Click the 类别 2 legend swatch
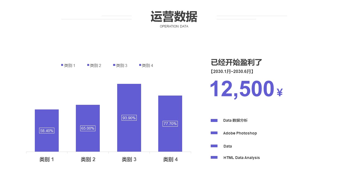Screen dimensions: 348x196 coord(88,65)
